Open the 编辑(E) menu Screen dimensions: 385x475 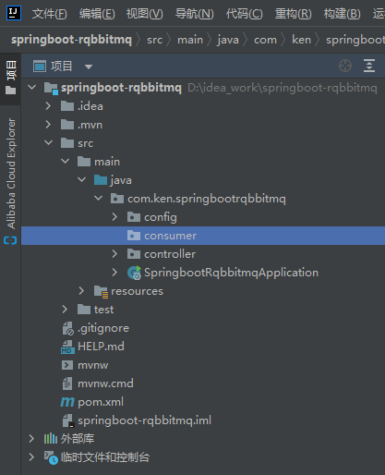click(x=97, y=14)
